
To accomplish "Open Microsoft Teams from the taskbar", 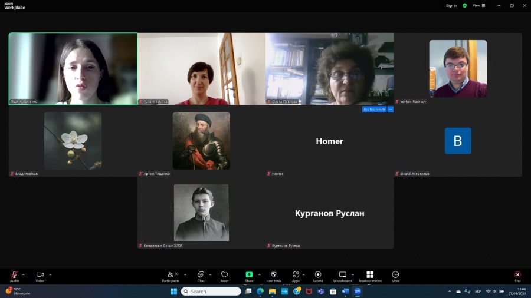I will click(321, 292).
